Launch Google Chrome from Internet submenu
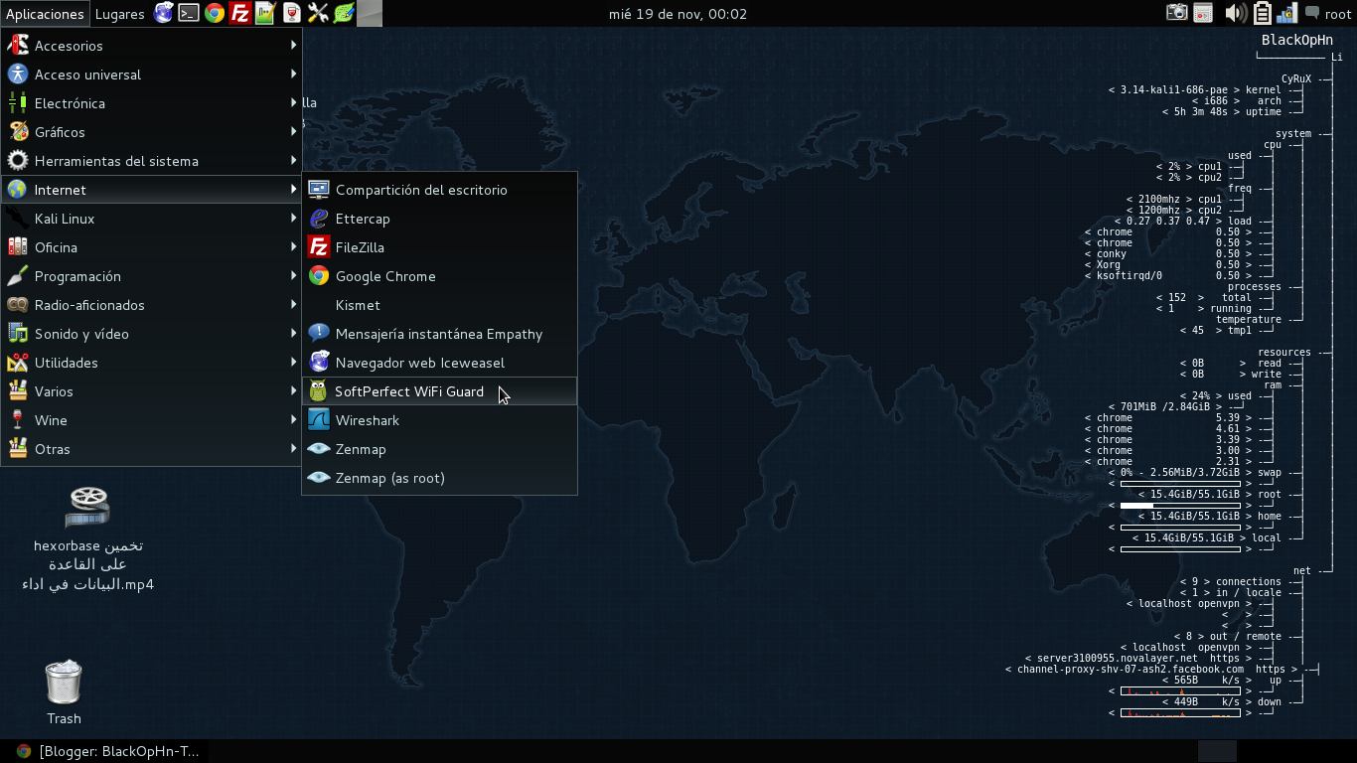Screen dimensions: 1357x763 [439, 276]
